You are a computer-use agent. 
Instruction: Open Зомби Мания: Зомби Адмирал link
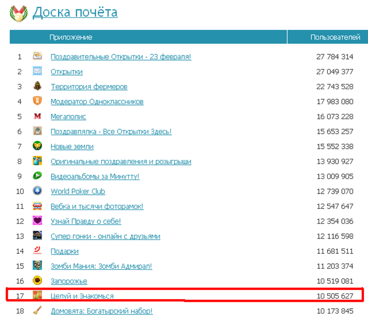(102, 267)
